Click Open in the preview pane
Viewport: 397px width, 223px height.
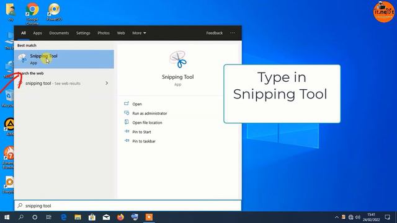coord(137,104)
